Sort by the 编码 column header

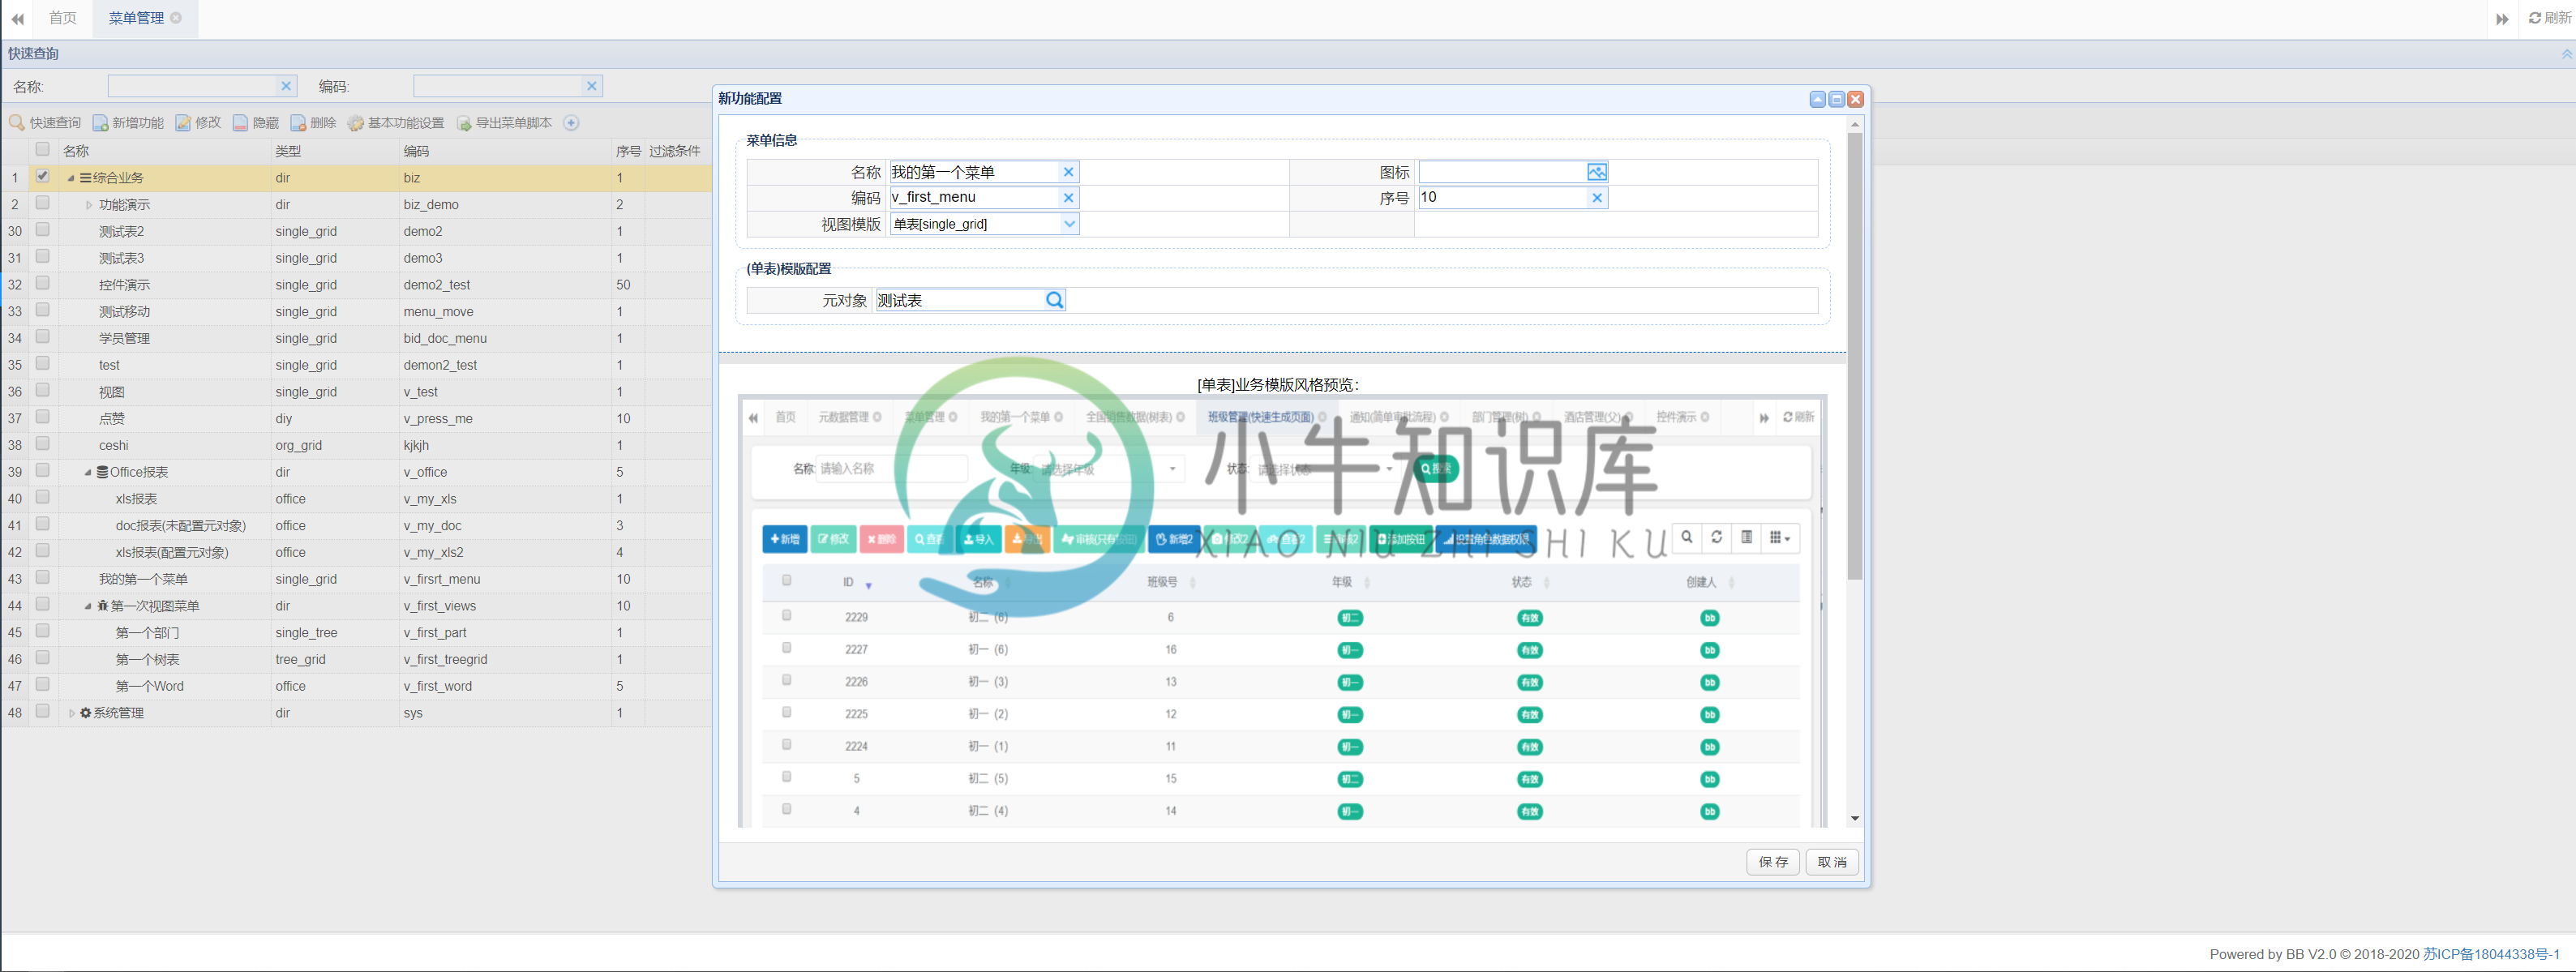pyautogui.click(x=505, y=151)
